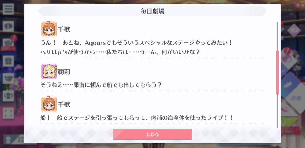This screenshot has height=148, width=305.
Task: Open the hamburger menu icon
Action: (8, 9)
